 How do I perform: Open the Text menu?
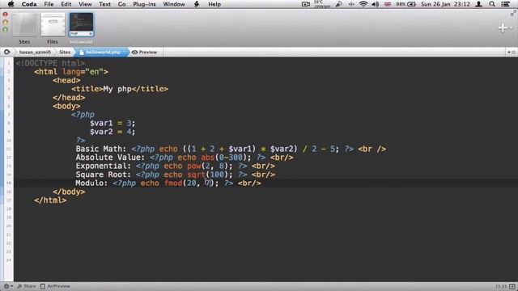(104, 4)
